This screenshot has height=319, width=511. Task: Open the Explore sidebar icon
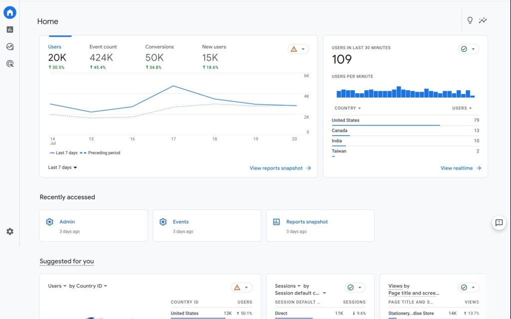pos(10,46)
